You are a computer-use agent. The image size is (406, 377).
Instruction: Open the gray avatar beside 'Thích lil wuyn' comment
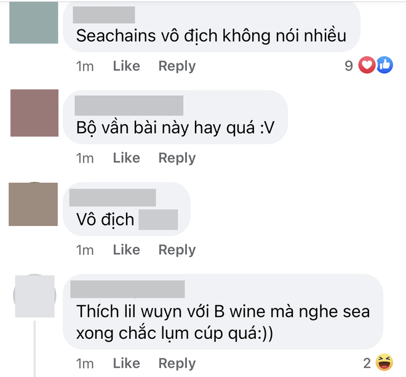34,296
